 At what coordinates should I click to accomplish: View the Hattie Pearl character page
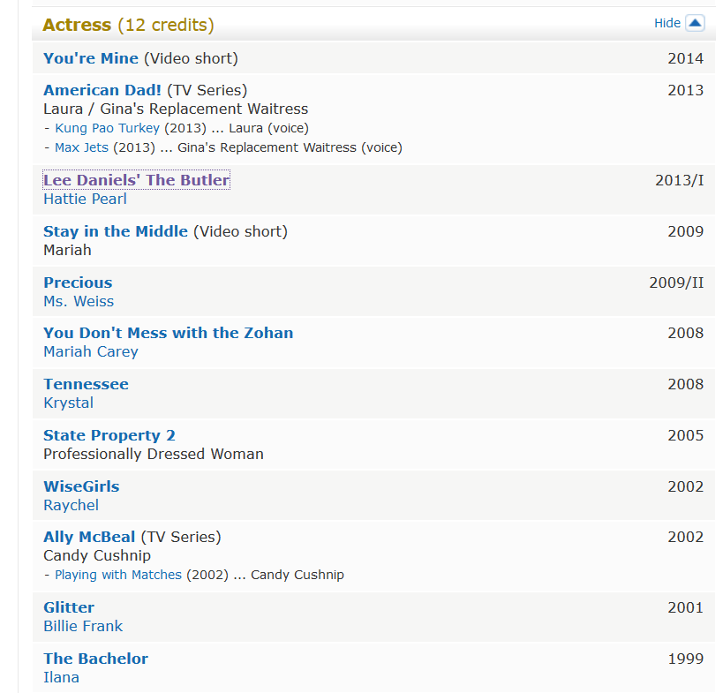[85, 199]
